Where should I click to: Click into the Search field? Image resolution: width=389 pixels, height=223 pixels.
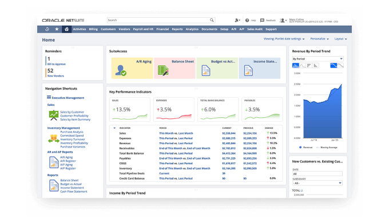click(158, 20)
